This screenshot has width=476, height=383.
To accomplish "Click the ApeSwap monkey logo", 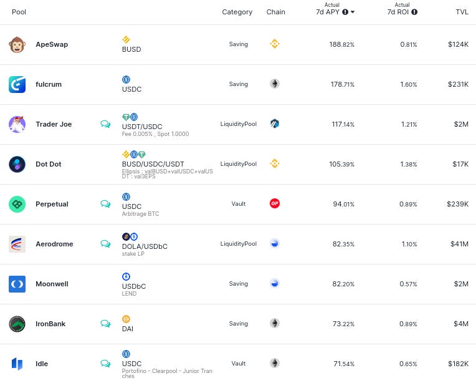I will (17, 45).
